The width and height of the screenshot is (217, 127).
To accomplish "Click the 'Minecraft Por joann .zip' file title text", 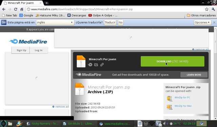I will point(109,87).
